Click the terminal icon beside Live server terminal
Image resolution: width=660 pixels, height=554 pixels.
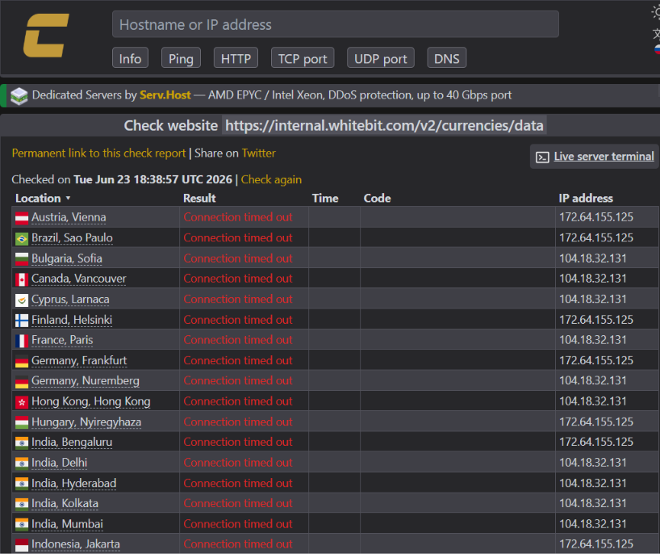542,157
